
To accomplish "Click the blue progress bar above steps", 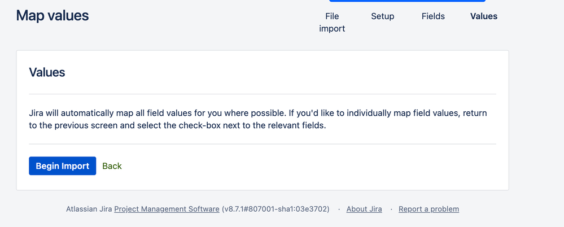I will pos(407,1).
